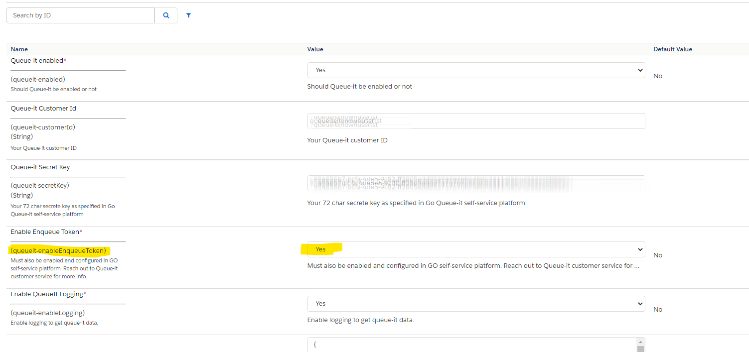This screenshot has width=749, height=352.
Task: Click default value No for Enqueue Token
Action: click(x=658, y=255)
